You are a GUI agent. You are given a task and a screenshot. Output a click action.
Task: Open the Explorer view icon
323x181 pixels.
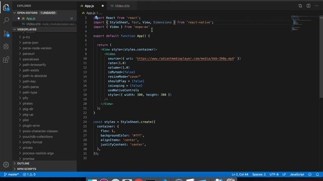click(6, 8)
